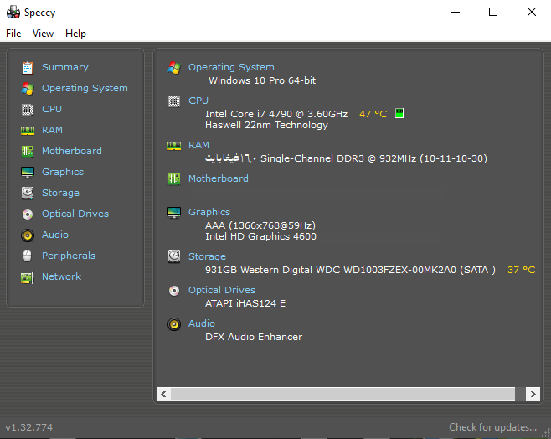551x439 pixels.
Task: Click the Summary clipboard icon in sidebar
Action: (28, 68)
